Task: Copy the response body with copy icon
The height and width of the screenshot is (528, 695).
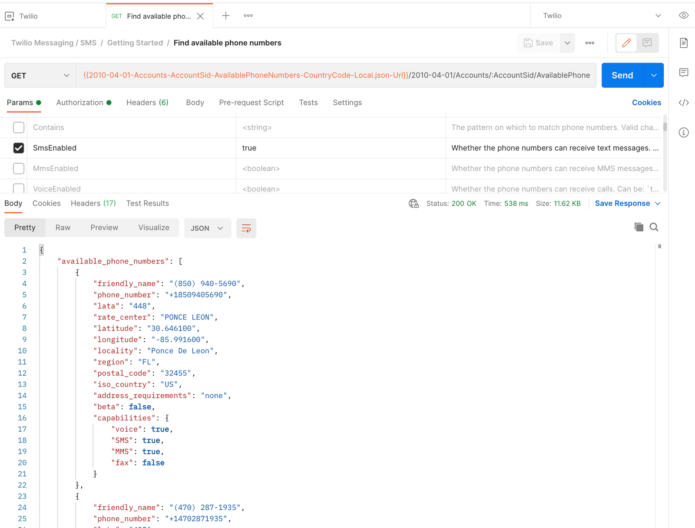Action: click(x=639, y=227)
